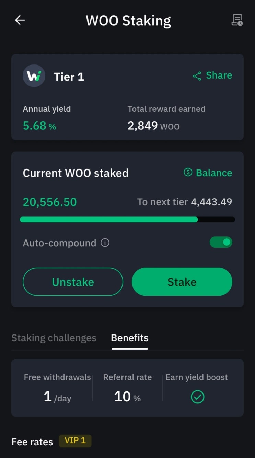Image resolution: width=255 pixels, height=458 pixels.
Task: Tap the Earn yield boost checkmark
Action: 197,397
